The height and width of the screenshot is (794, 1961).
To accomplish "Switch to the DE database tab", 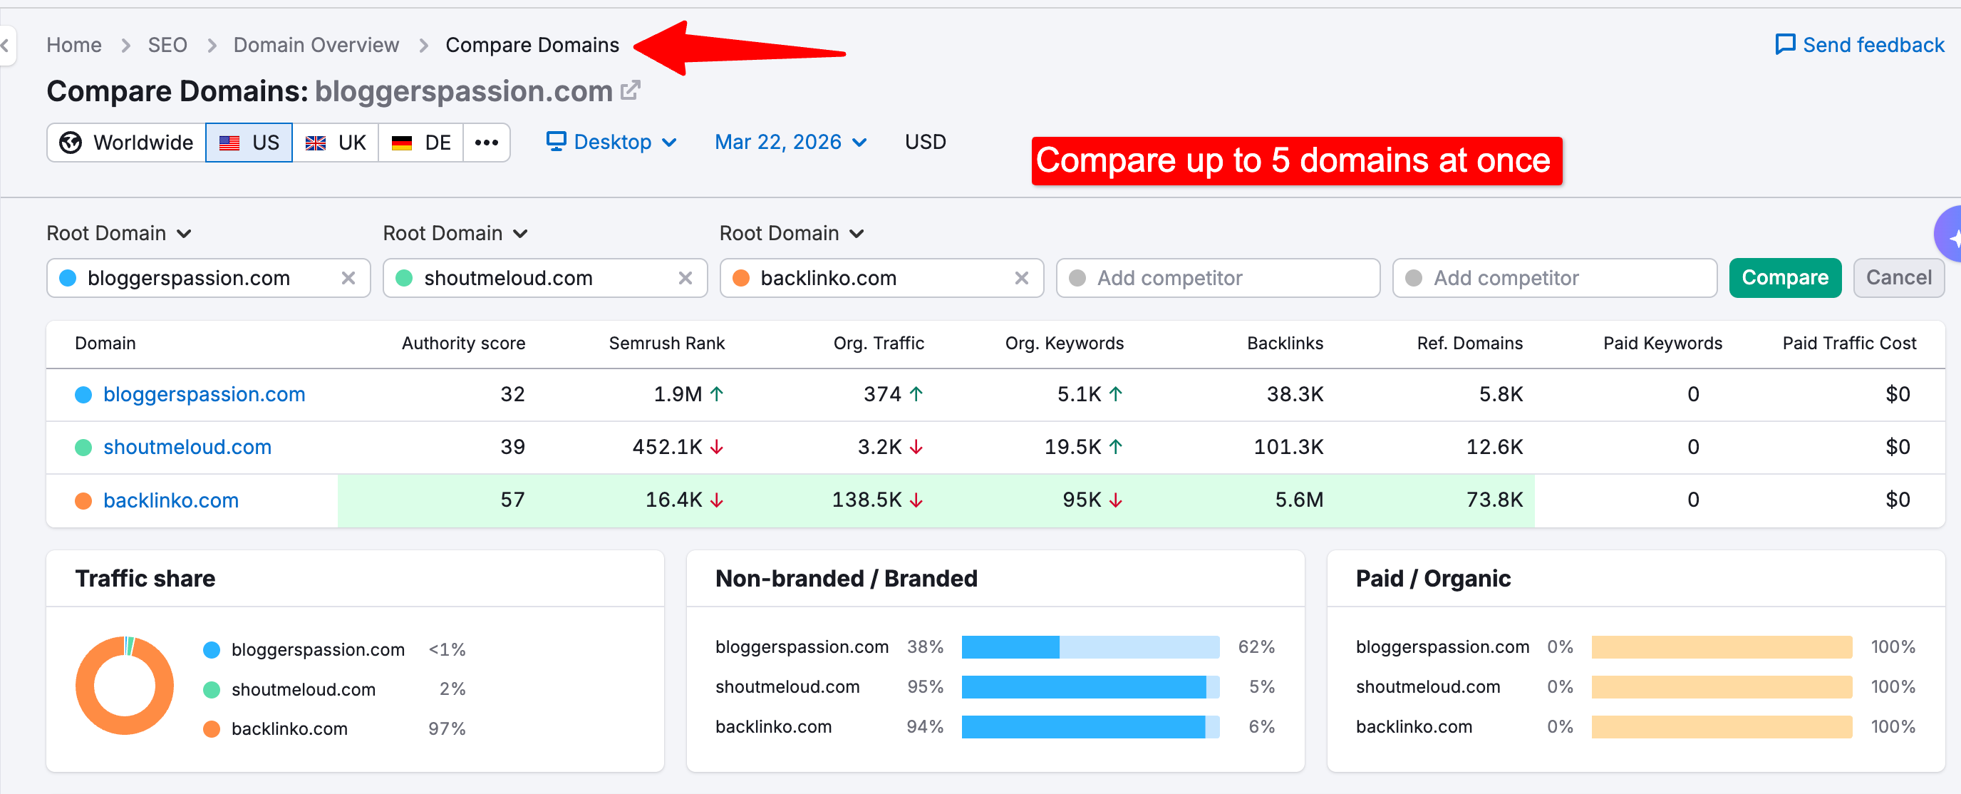I will pyautogui.click(x=421, y=143).
